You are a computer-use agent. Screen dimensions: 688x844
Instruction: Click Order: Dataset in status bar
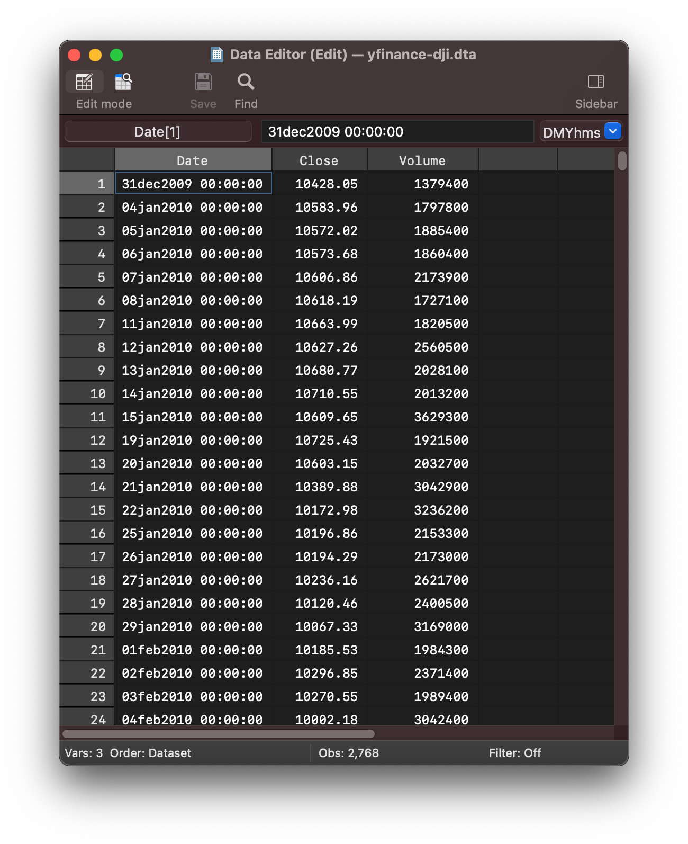coord(150,753)
